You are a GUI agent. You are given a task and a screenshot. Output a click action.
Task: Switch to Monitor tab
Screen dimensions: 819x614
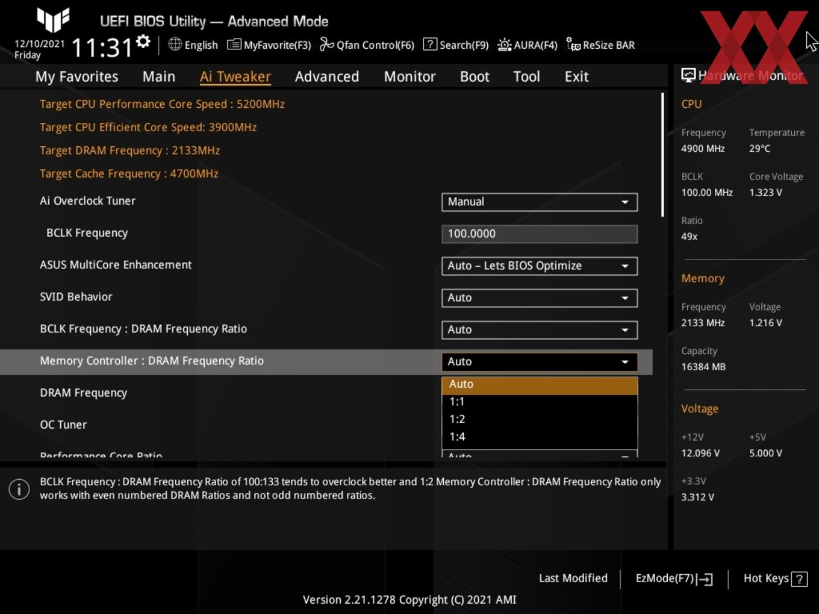click(410, 76)
